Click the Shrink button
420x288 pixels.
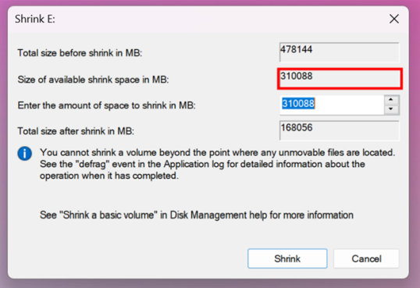pyautogui.click(x=287, y=258)
